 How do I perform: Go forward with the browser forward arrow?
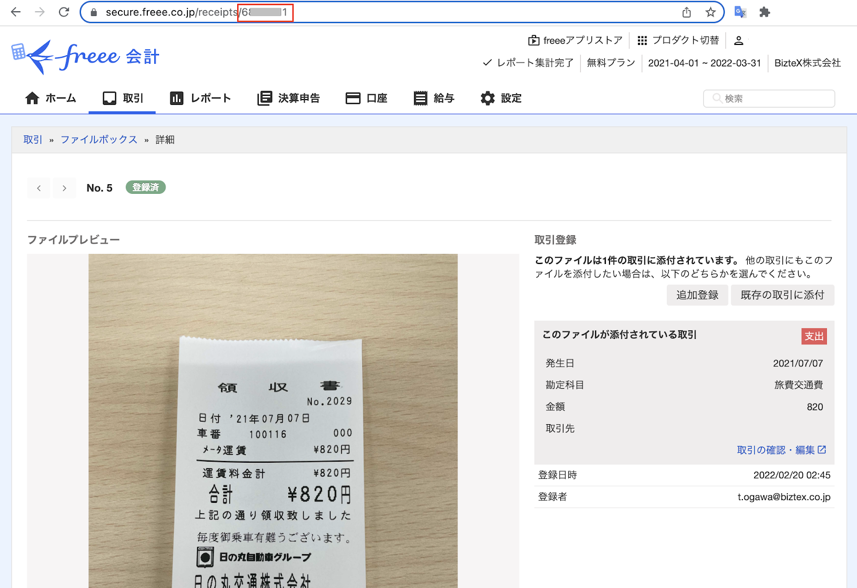[x=40, y=12]
